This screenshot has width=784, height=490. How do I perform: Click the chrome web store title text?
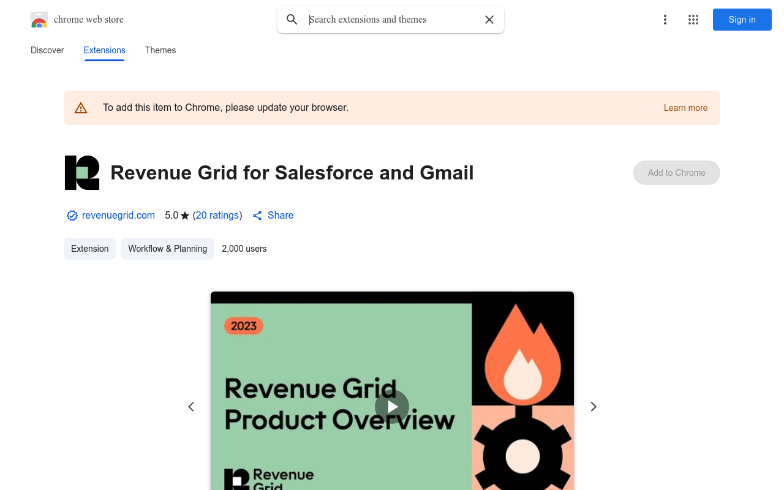click(x=89, y=20)
